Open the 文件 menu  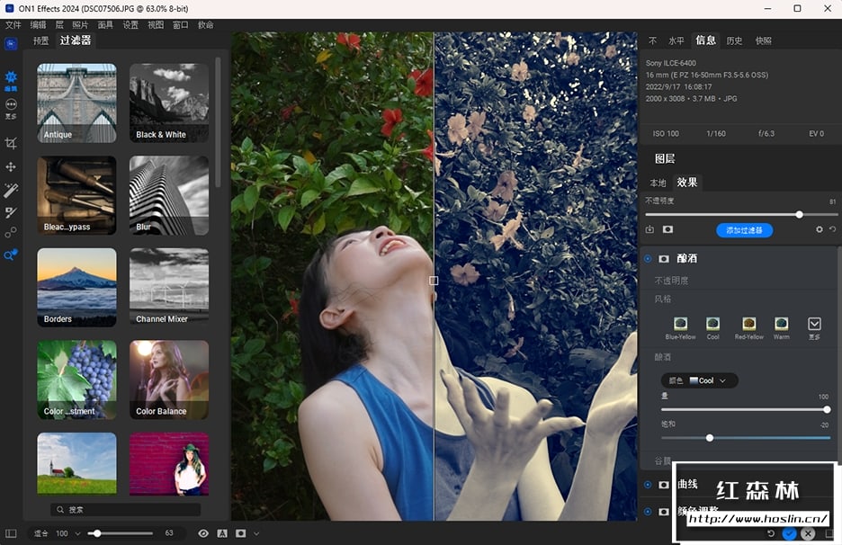13,25
